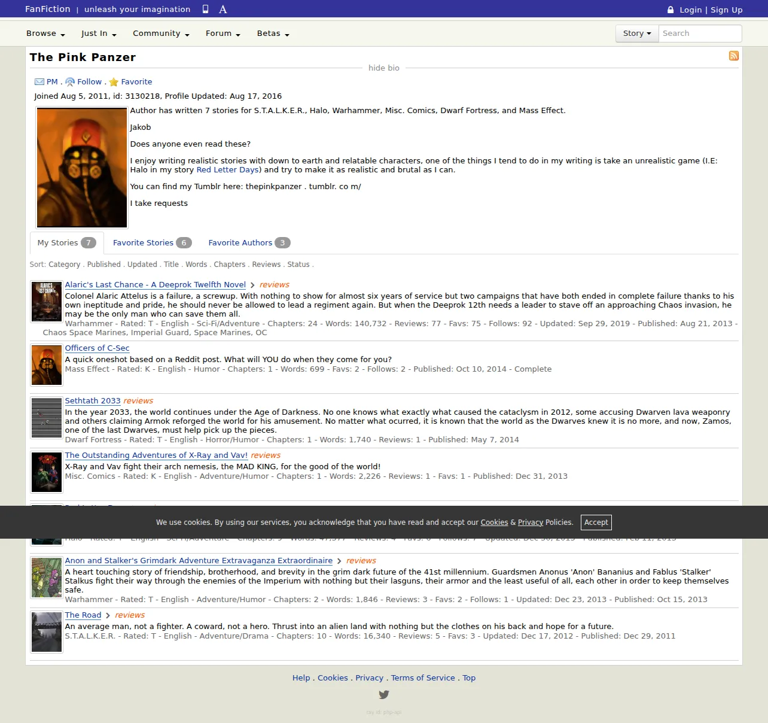Sort stories by Words
The image size is (768, 723).
coord(196,265)
